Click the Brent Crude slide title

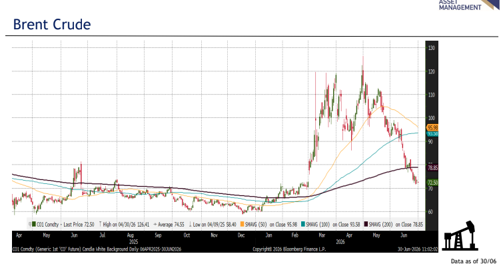(x=52, y=25)
